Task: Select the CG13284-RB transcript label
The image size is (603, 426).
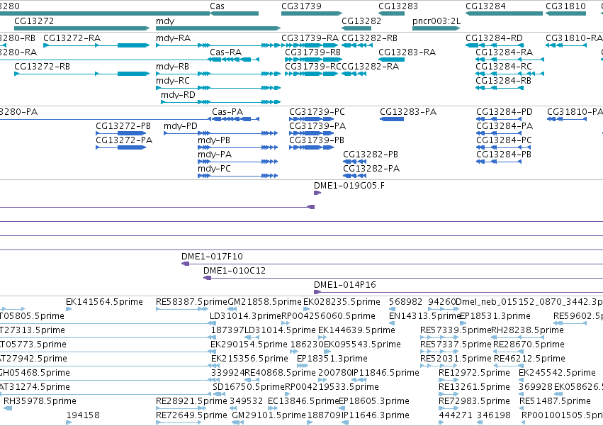Action: pos(503,81)
